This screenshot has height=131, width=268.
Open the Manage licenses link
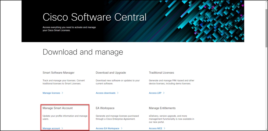coord(51,93)
